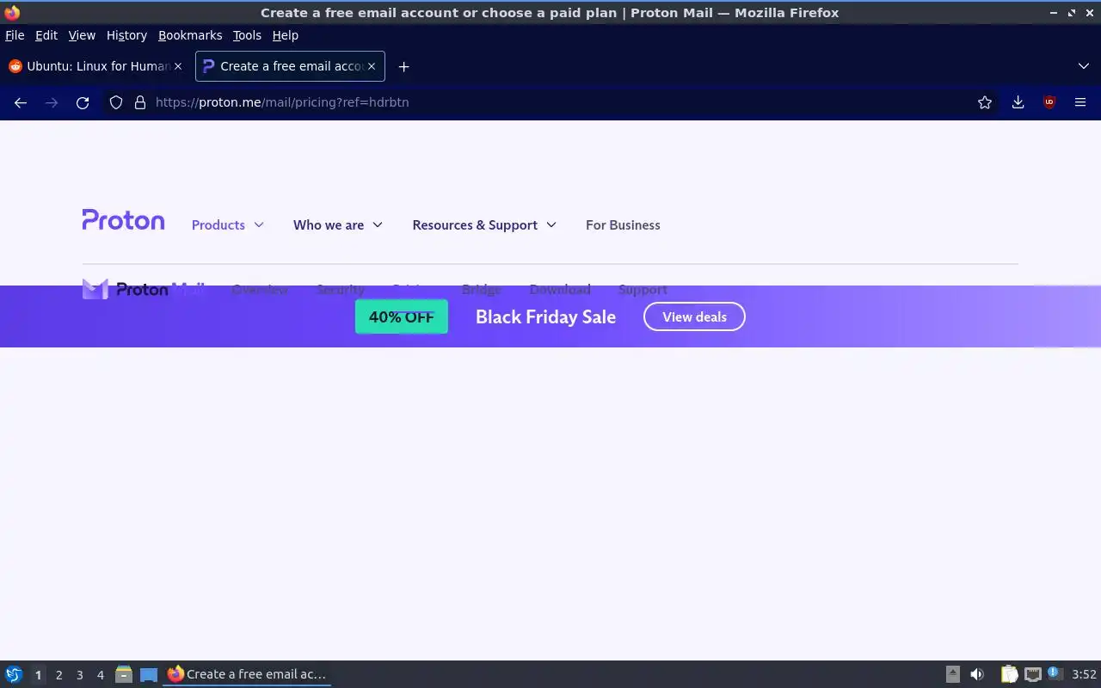This screenshot has height=688, width=1101.
Task: Open the tracking protection shield icon
Action: click(116, 102)
